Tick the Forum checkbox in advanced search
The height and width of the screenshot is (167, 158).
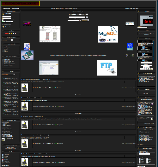[140, 159]
